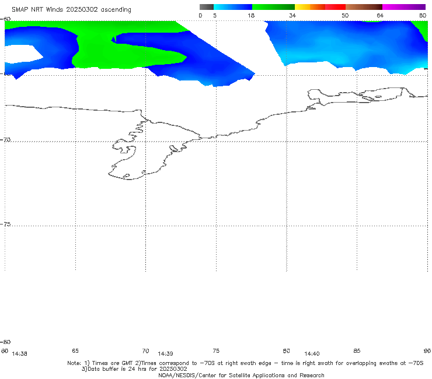This screenshot has width=432, height=379.
Task: Click the swath time '14:40'
Action: pyautogui.click(x=312, y=354)
